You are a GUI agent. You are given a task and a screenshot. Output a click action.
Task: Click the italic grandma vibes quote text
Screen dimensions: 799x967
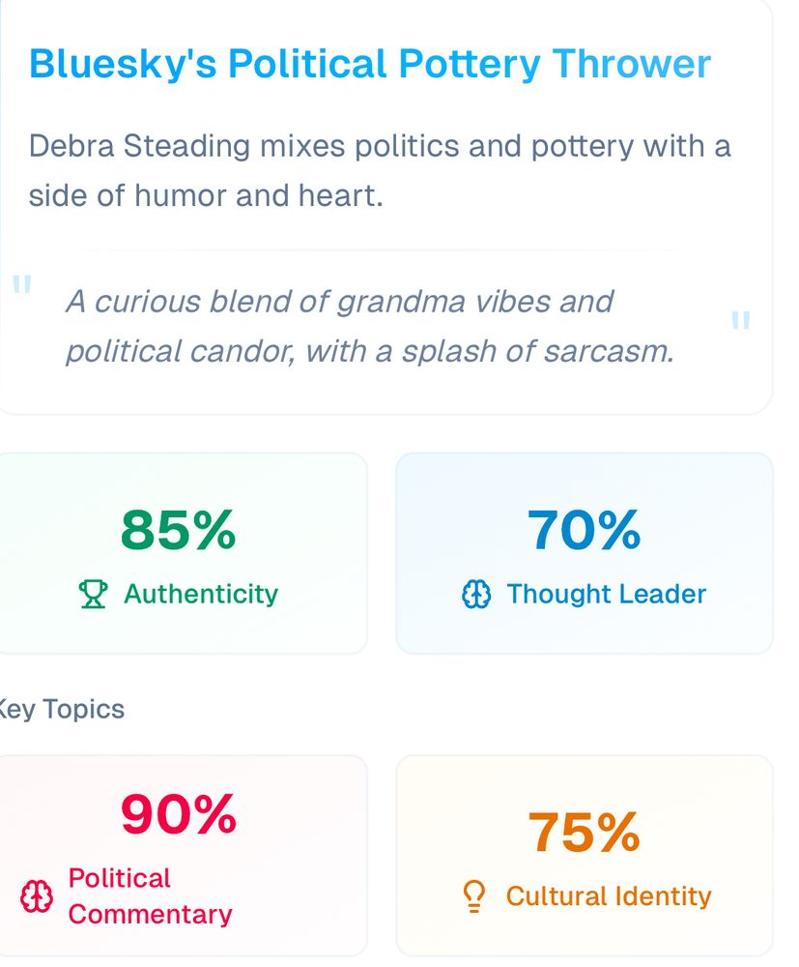[x=369, y=327]
